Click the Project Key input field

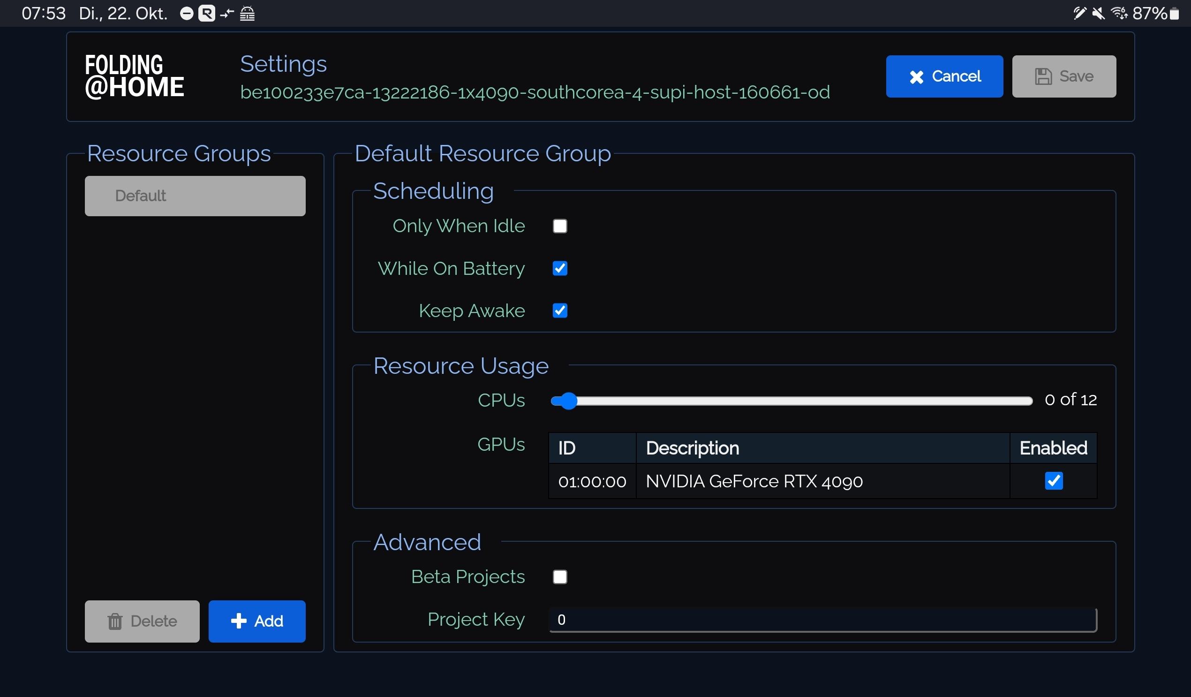822,620
